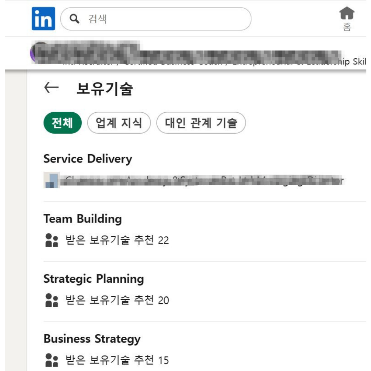Select the 전체 filter chip

pos(62,123)
